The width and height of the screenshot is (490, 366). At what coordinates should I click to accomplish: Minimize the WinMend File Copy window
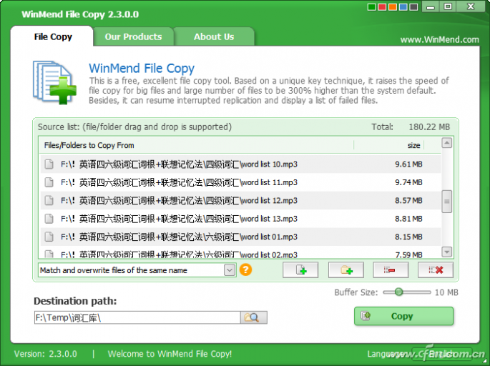(x=431, y=6)
